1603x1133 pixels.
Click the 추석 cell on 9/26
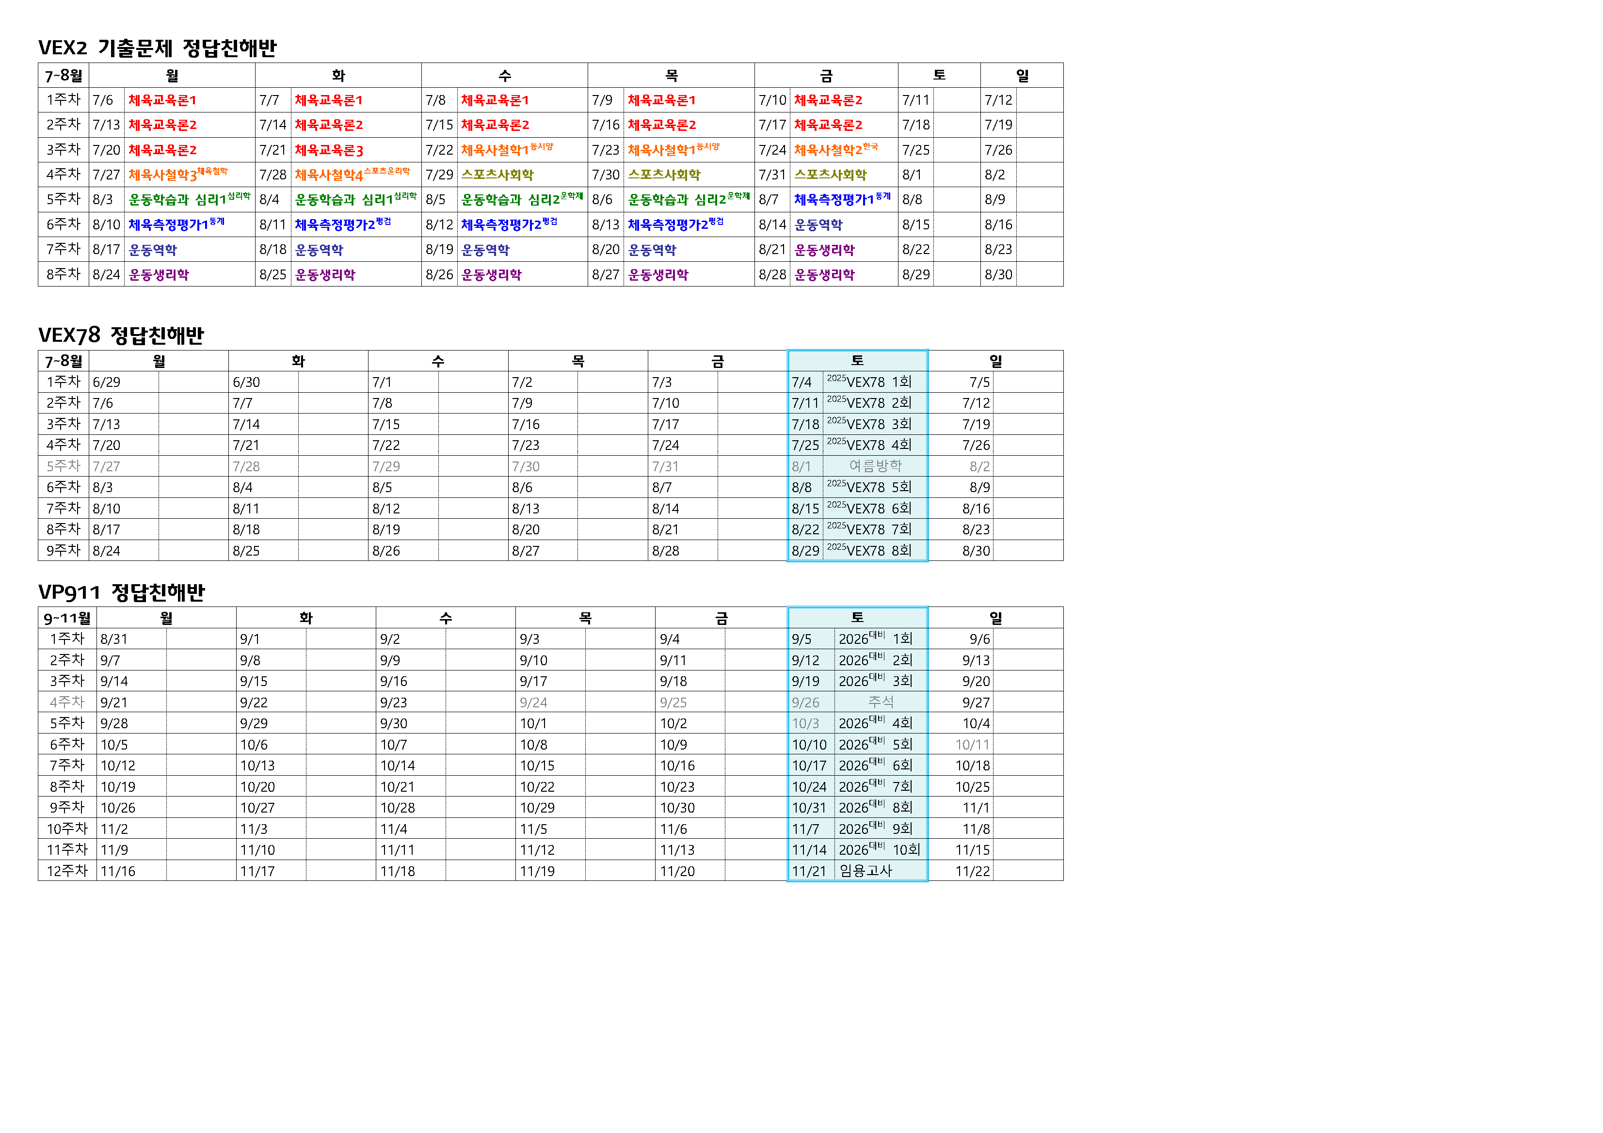point(881,702)
